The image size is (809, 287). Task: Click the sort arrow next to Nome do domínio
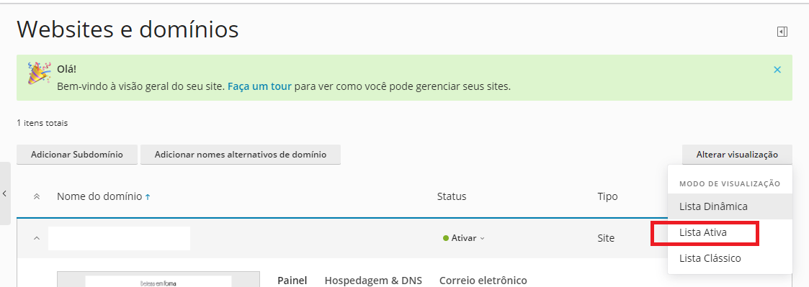[148, 197]
